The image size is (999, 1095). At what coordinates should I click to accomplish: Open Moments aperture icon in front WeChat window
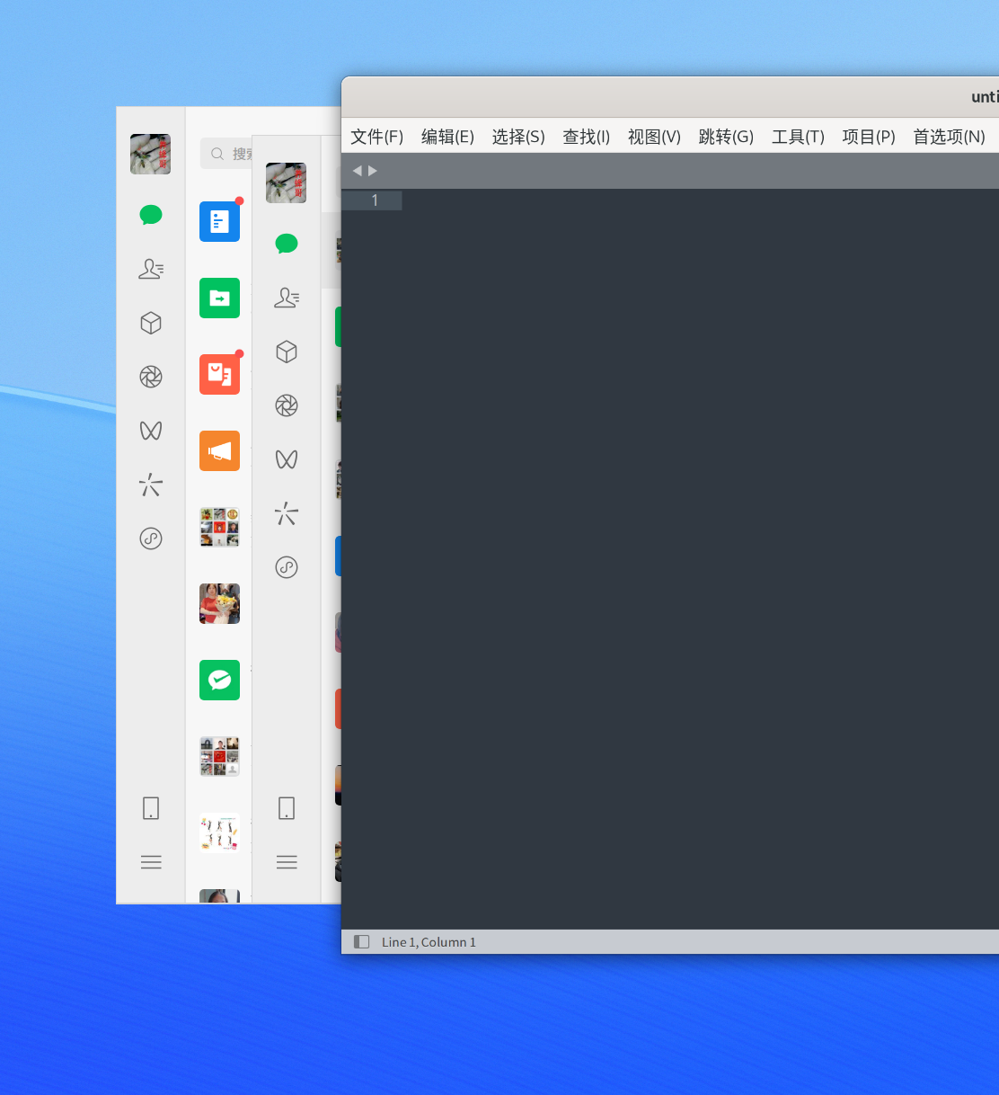coord(287,405)
